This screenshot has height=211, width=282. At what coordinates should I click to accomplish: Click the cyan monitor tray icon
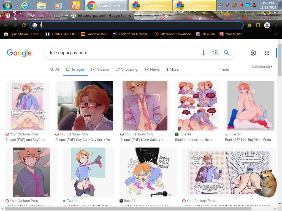[248, 5]
